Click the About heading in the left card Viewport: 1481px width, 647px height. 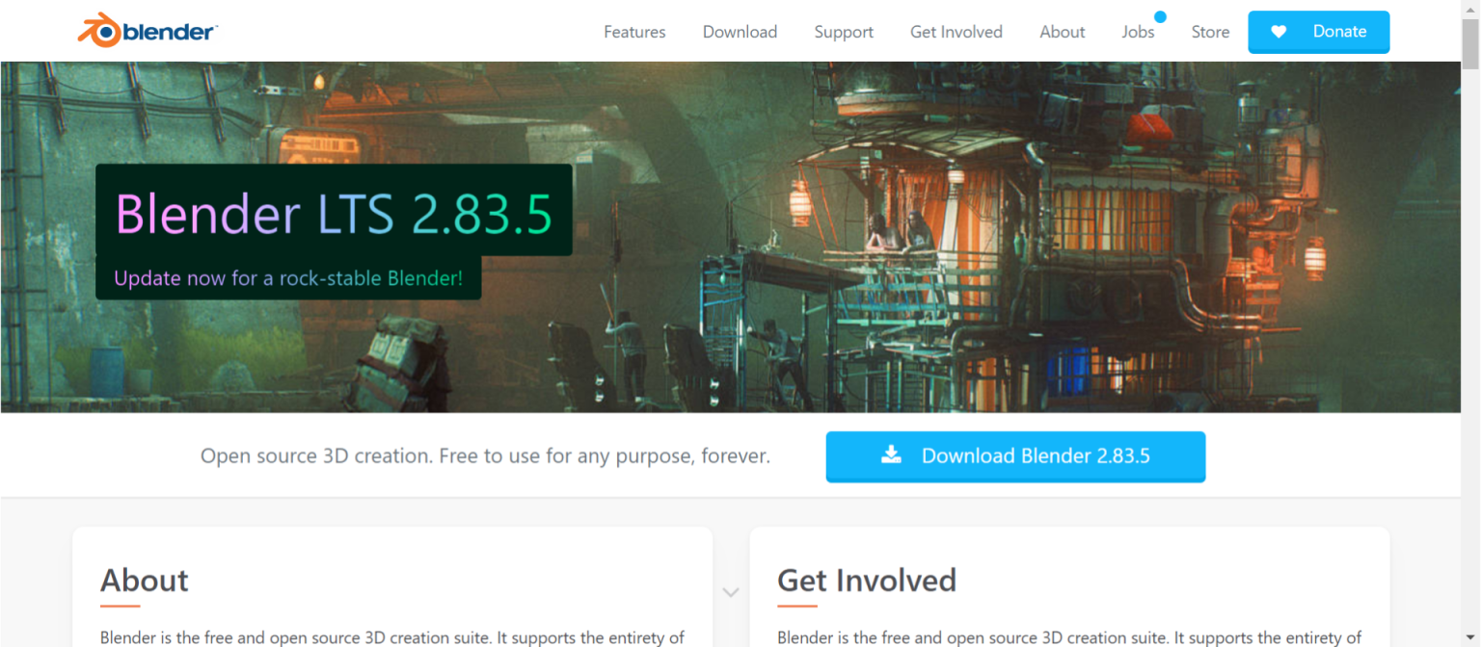pyautogui.click(x=144, y=581)
